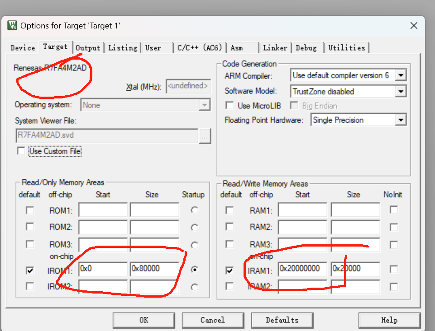Check the IRAM2 default checkbox
The image size is (435, 331).
tap(229, 286)
